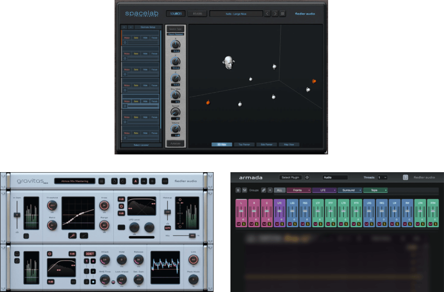The height and width of the screenshot is (292, 444).
Task: Open Spacelab preset selector
Action: click(x=236, y=14)
